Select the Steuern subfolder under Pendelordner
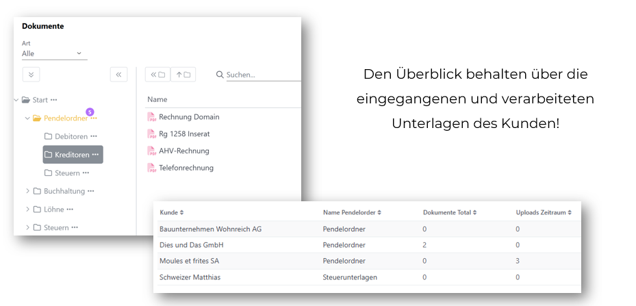This screenshot has width=636, height=306. coord(67,173)
